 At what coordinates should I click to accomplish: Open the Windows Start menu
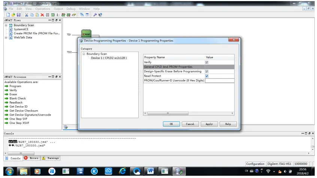click(x=9, y=171)
